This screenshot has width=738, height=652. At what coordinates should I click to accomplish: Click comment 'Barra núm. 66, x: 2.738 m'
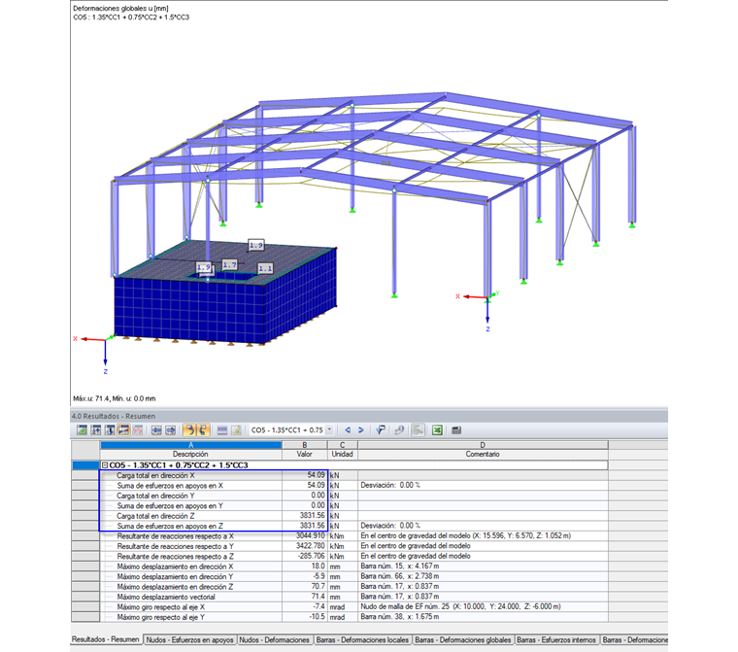pyautogui.click(x=400, y=576)
